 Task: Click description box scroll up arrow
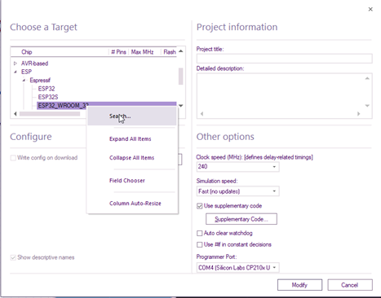(367, 78)
